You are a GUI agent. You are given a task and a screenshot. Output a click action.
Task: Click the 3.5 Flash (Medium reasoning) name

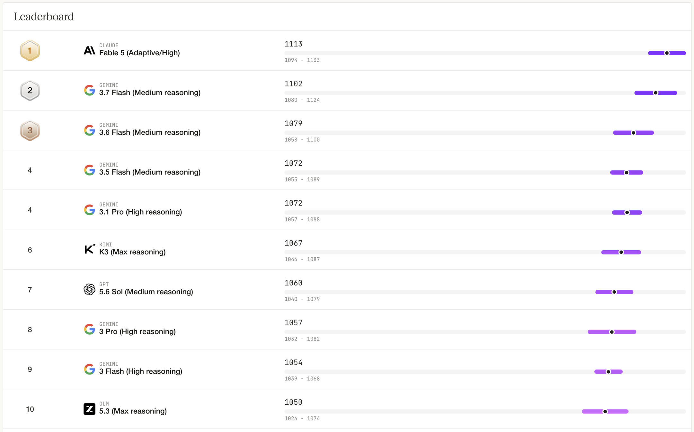pos(150,172)
